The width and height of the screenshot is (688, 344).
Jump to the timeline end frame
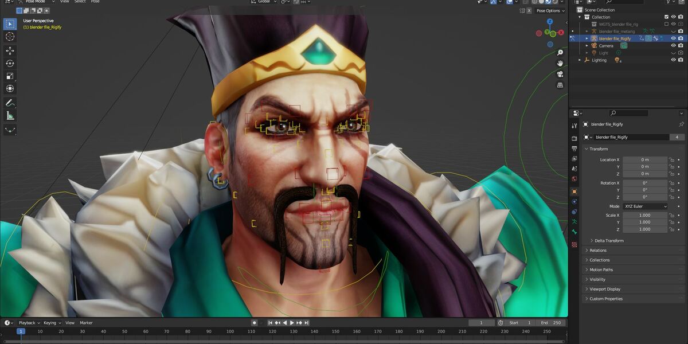(x=307, y=323)
